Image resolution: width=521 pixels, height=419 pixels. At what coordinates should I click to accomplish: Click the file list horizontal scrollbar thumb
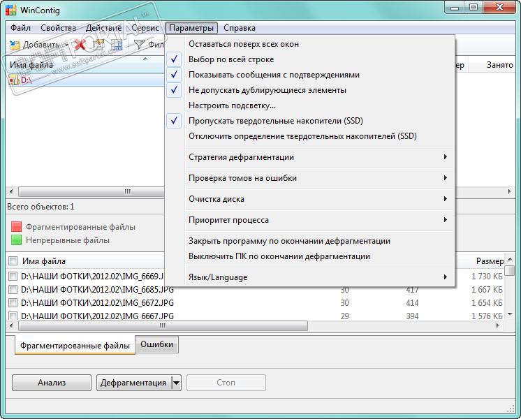click(x=163, y=325)
